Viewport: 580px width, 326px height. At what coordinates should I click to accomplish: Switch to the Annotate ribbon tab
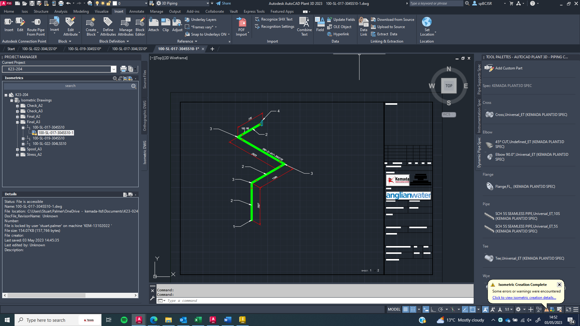[137, 11]
